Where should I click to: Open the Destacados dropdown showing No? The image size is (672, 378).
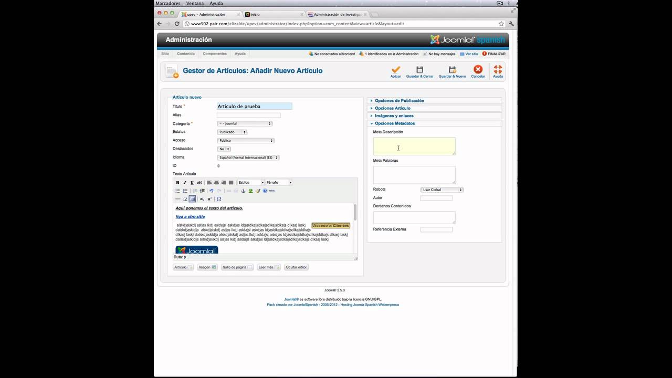click(224, 149)
